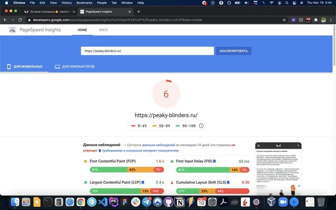Viewport: 336px width, 210px height.
Task: Reload the page with the refresh icon
Action: click(x=20, y=20)
